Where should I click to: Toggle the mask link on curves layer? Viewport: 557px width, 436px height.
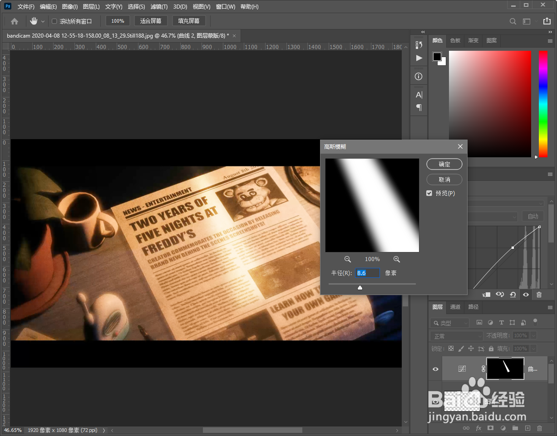[x=483, y=369]
